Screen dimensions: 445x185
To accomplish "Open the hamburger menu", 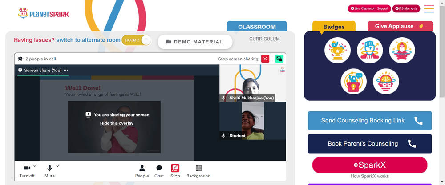I will click(429, 8).
